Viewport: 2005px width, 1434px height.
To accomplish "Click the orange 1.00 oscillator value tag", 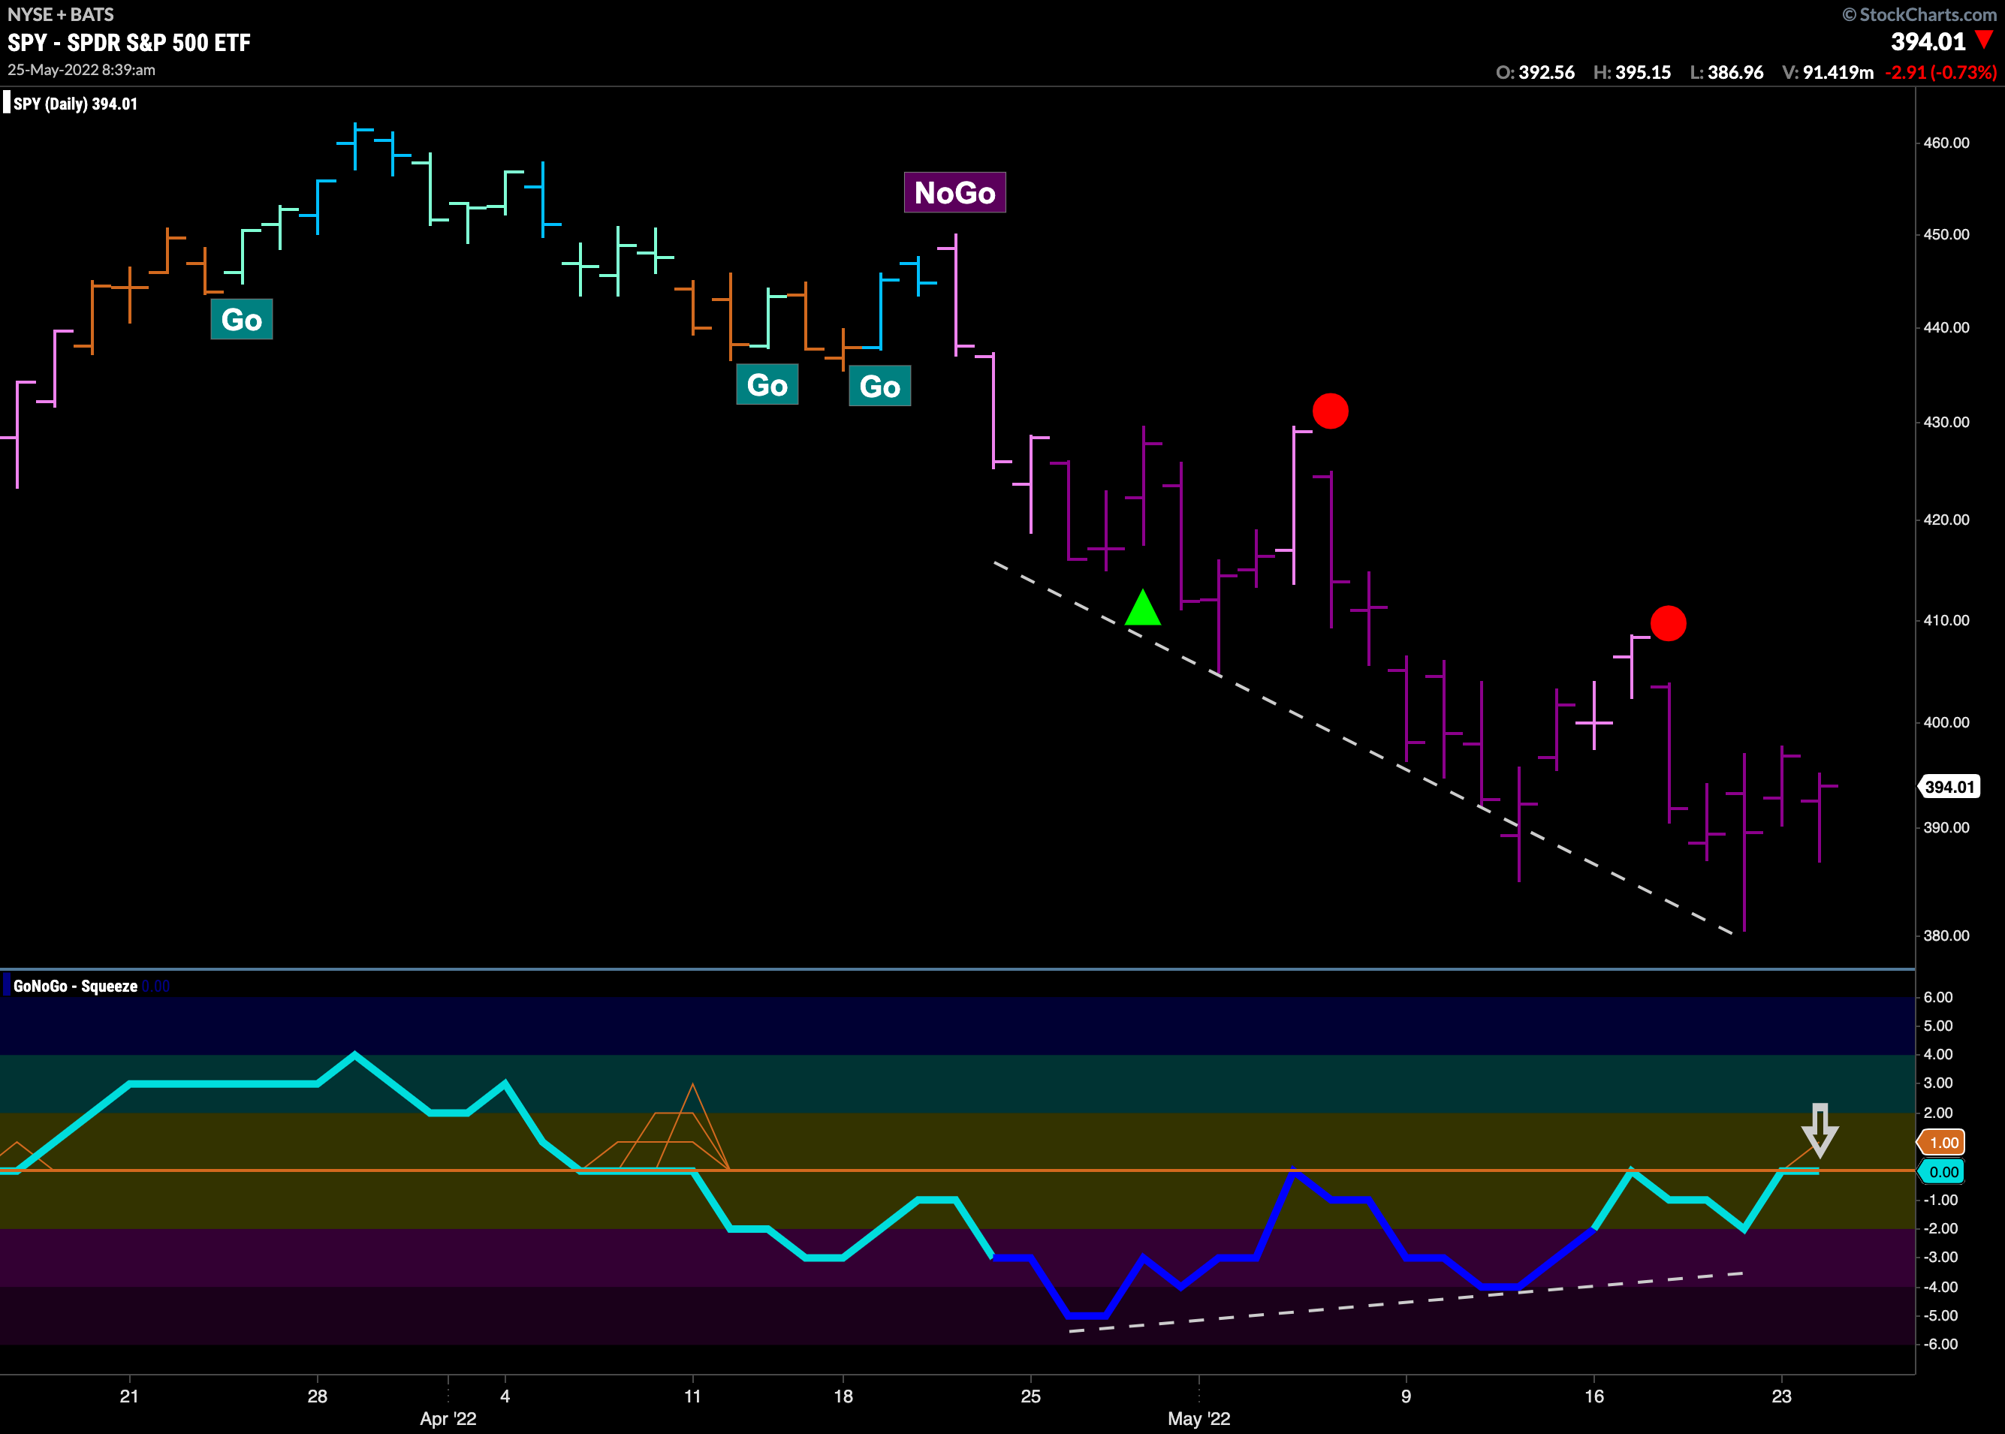I will tap(1942, 1143).
